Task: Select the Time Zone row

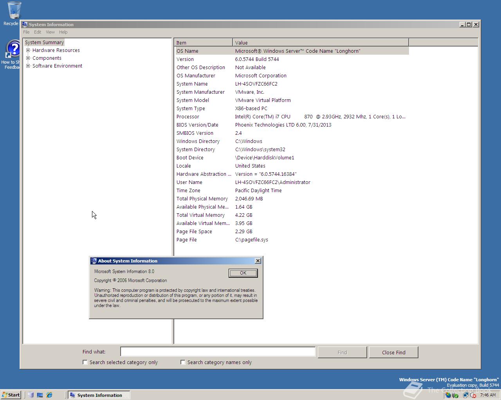Action: click(x=292, y=190)
